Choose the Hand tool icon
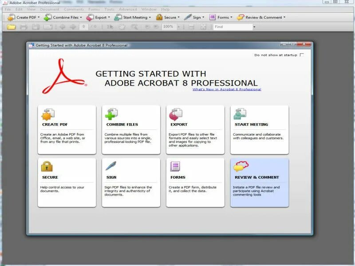The width and height of the screenshot is (355, 266). (x=122, y=27)
